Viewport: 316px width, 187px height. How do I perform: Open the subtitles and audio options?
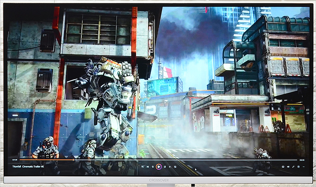[283, 166]
